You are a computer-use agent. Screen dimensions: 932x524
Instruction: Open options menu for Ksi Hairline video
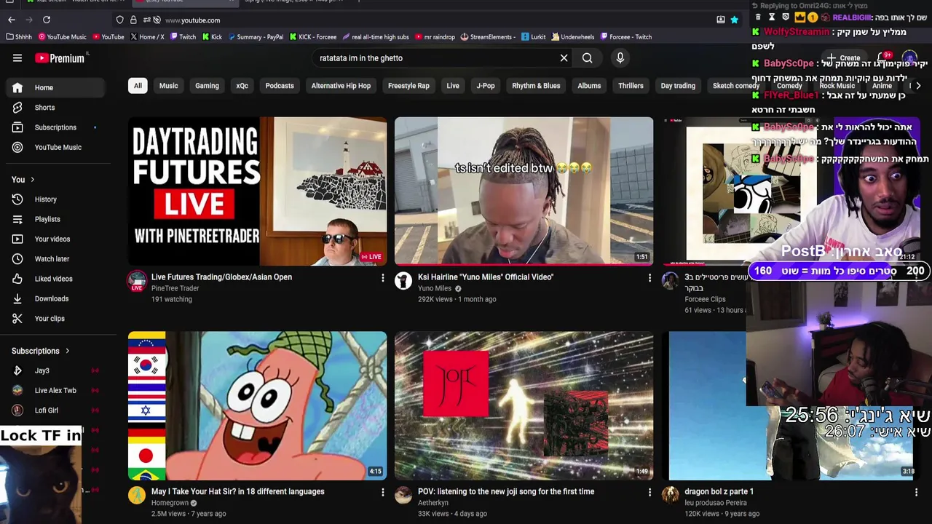pyautogui.click(x=649, y=278)
